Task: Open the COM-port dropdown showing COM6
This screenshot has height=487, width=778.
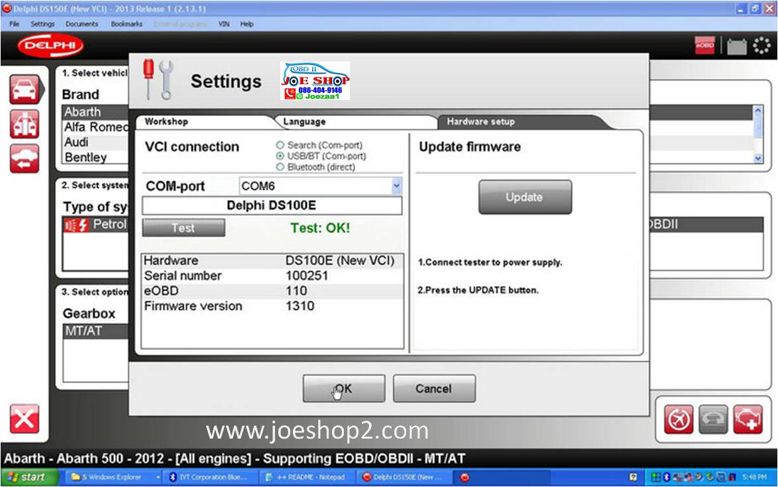Action: tap(396, 186)
